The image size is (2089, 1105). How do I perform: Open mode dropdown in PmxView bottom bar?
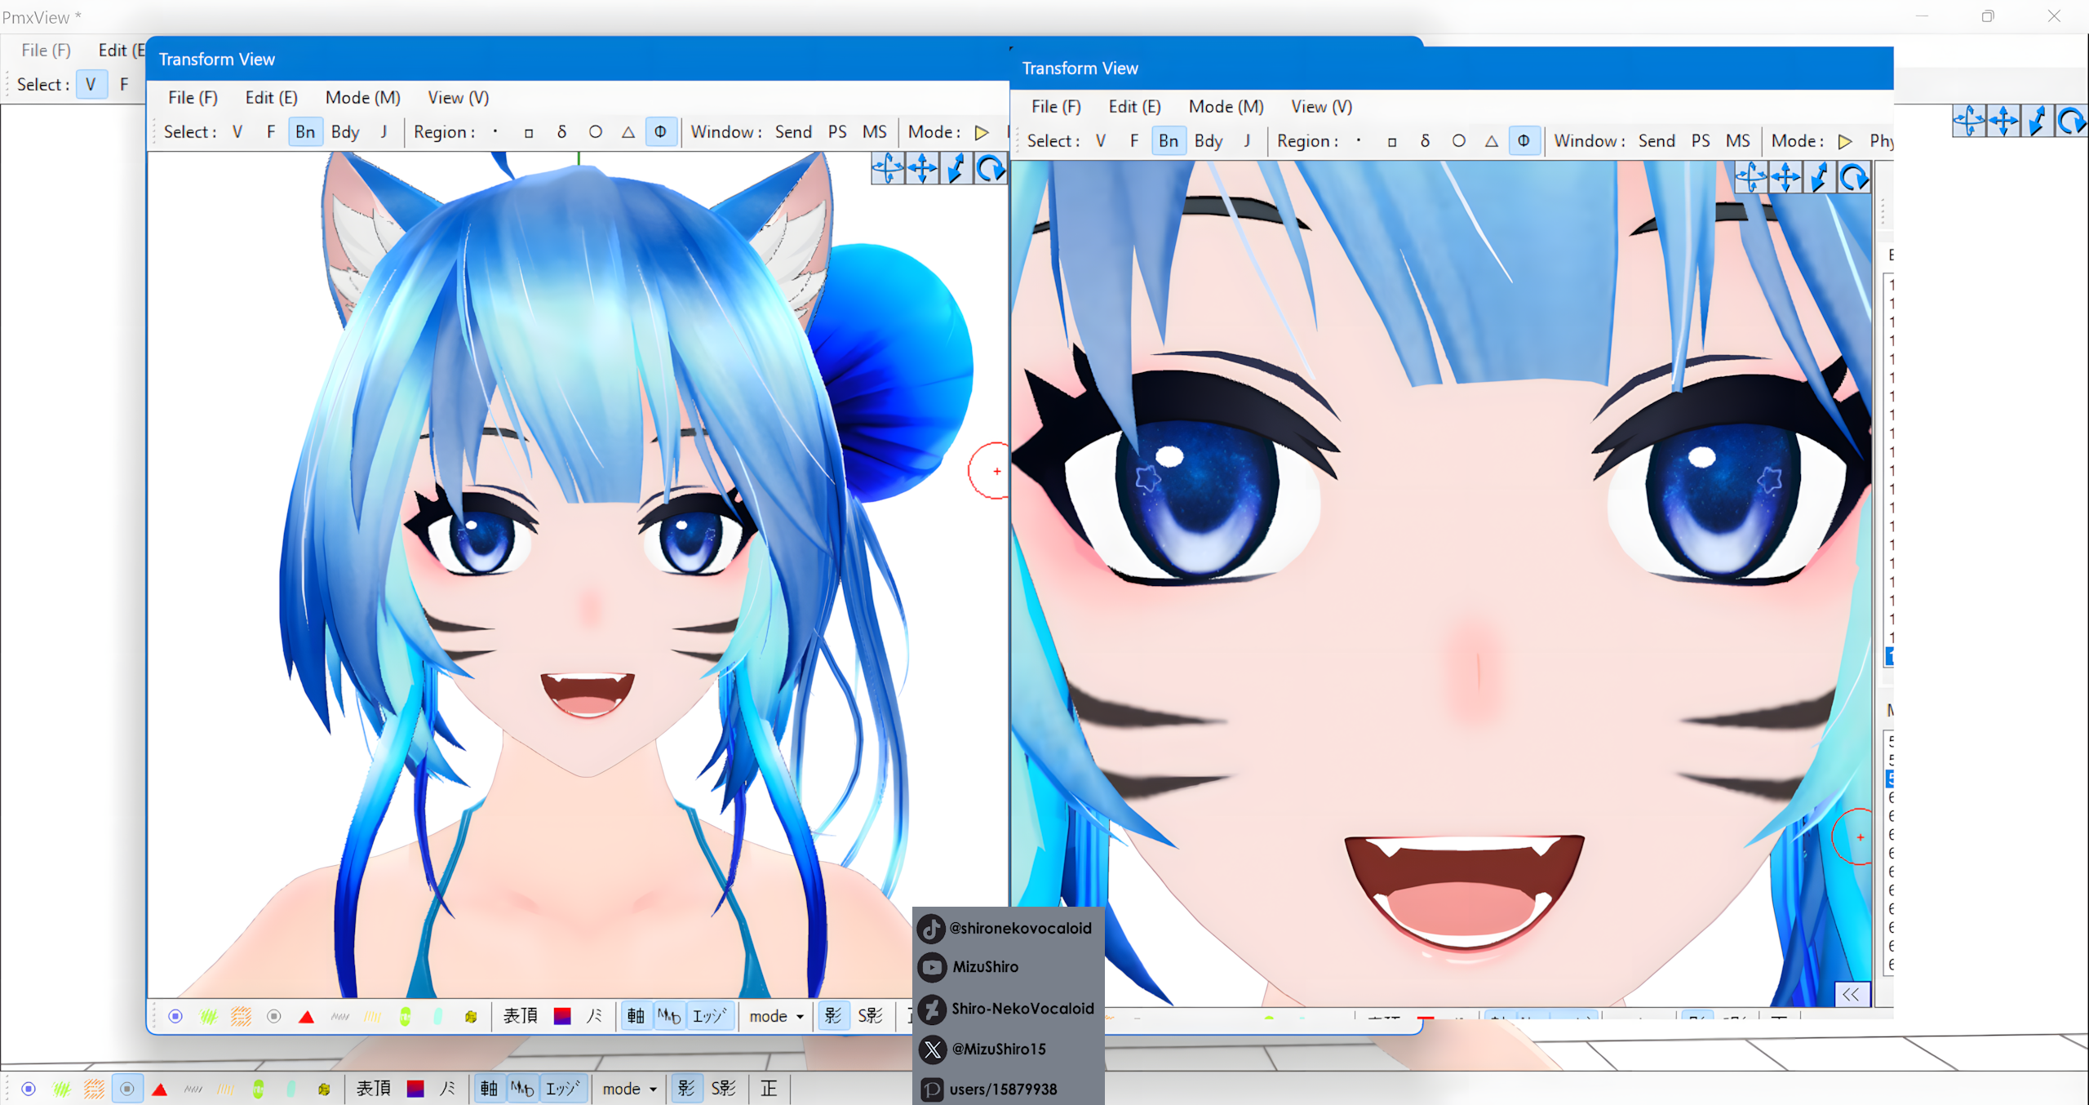[630, 1089]
